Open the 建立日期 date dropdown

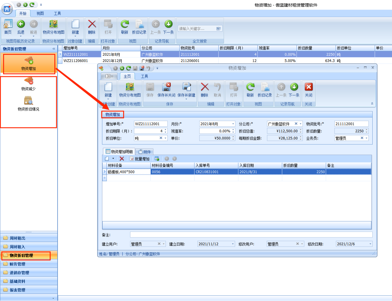[x=233, y=244]
